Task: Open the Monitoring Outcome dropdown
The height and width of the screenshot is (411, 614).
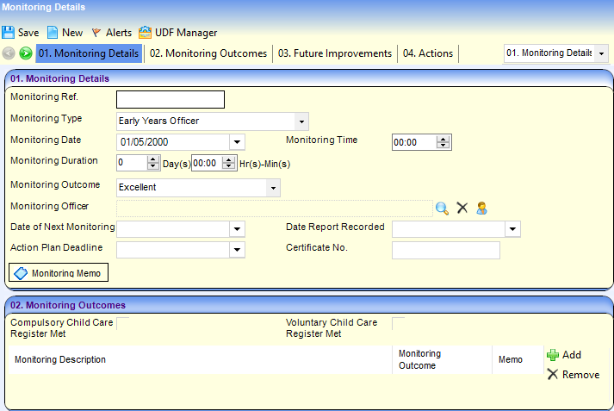Action: coord(273,187)
